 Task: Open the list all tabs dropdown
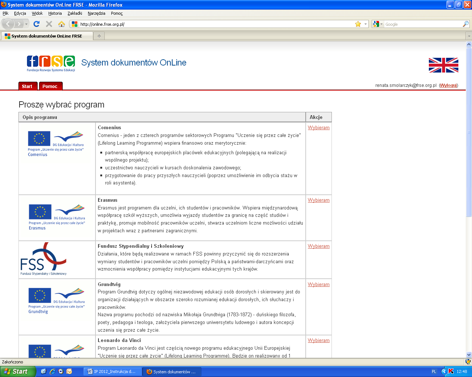coord(469,36)
